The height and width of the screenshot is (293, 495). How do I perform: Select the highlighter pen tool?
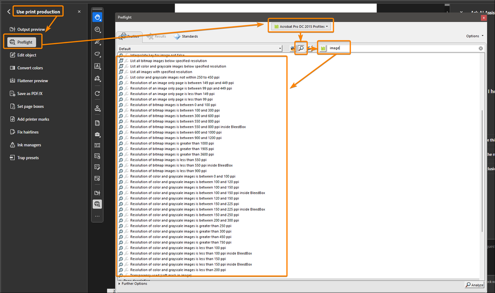(x=97, y=42)
